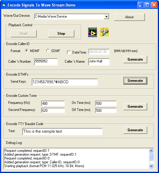Generate the DTMF tones
159x173 pixels.
[135, 81]
